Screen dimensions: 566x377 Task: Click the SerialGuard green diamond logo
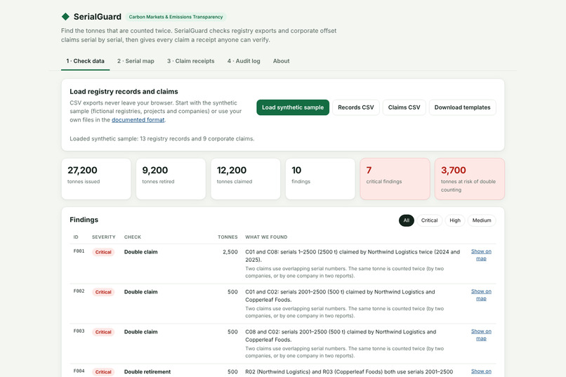click(x=65, y=17)
